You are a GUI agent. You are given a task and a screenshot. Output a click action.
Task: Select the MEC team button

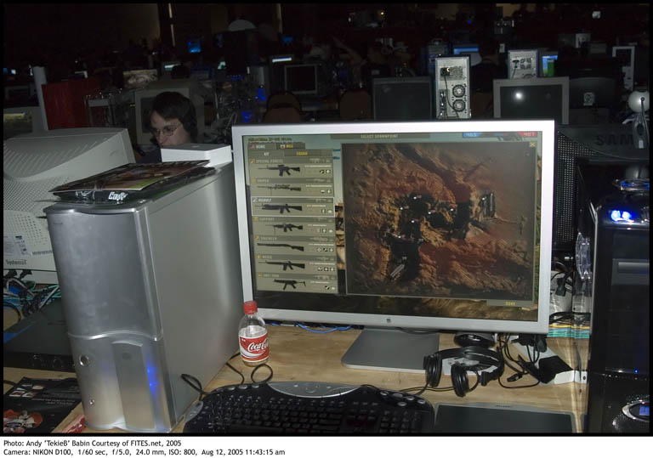tap(290, 146)
